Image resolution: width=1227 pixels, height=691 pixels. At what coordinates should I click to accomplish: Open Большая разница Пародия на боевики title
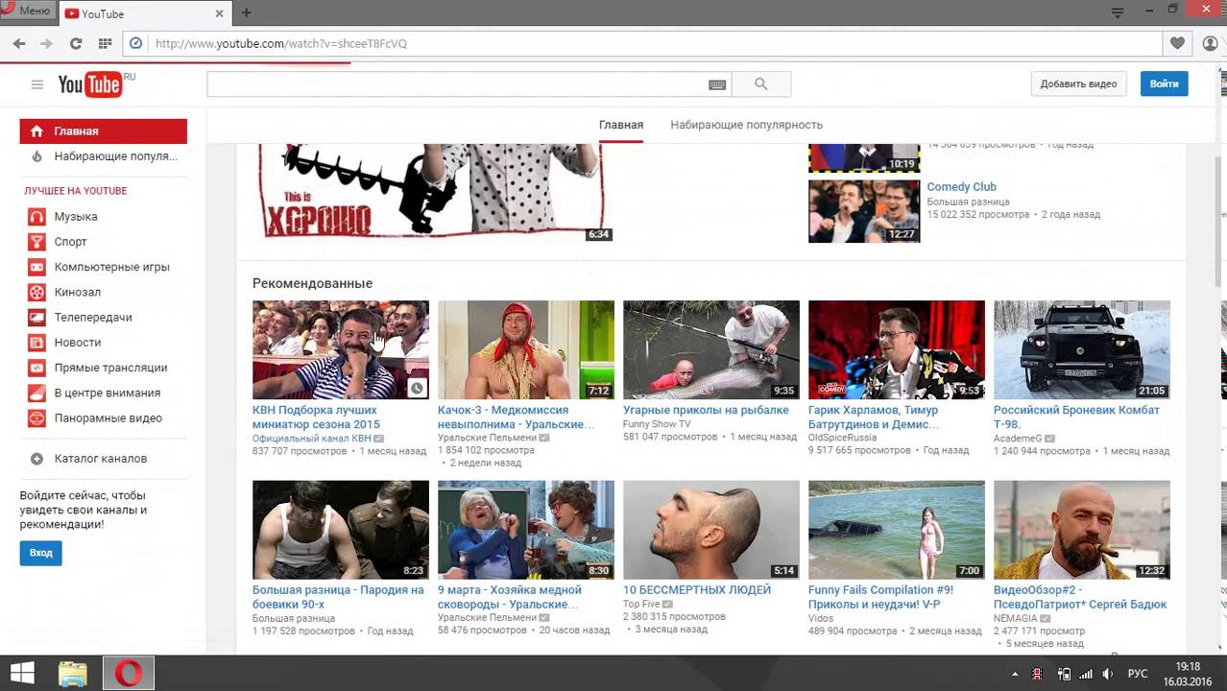(x=338, y=597)
